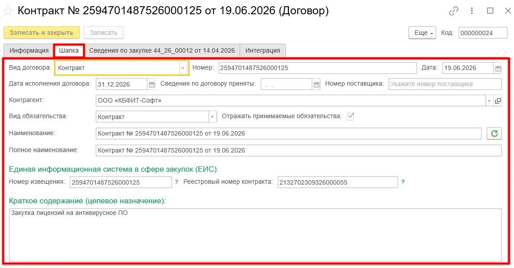Open calendar for contract date 19.06.2026

tap(498, 68)
